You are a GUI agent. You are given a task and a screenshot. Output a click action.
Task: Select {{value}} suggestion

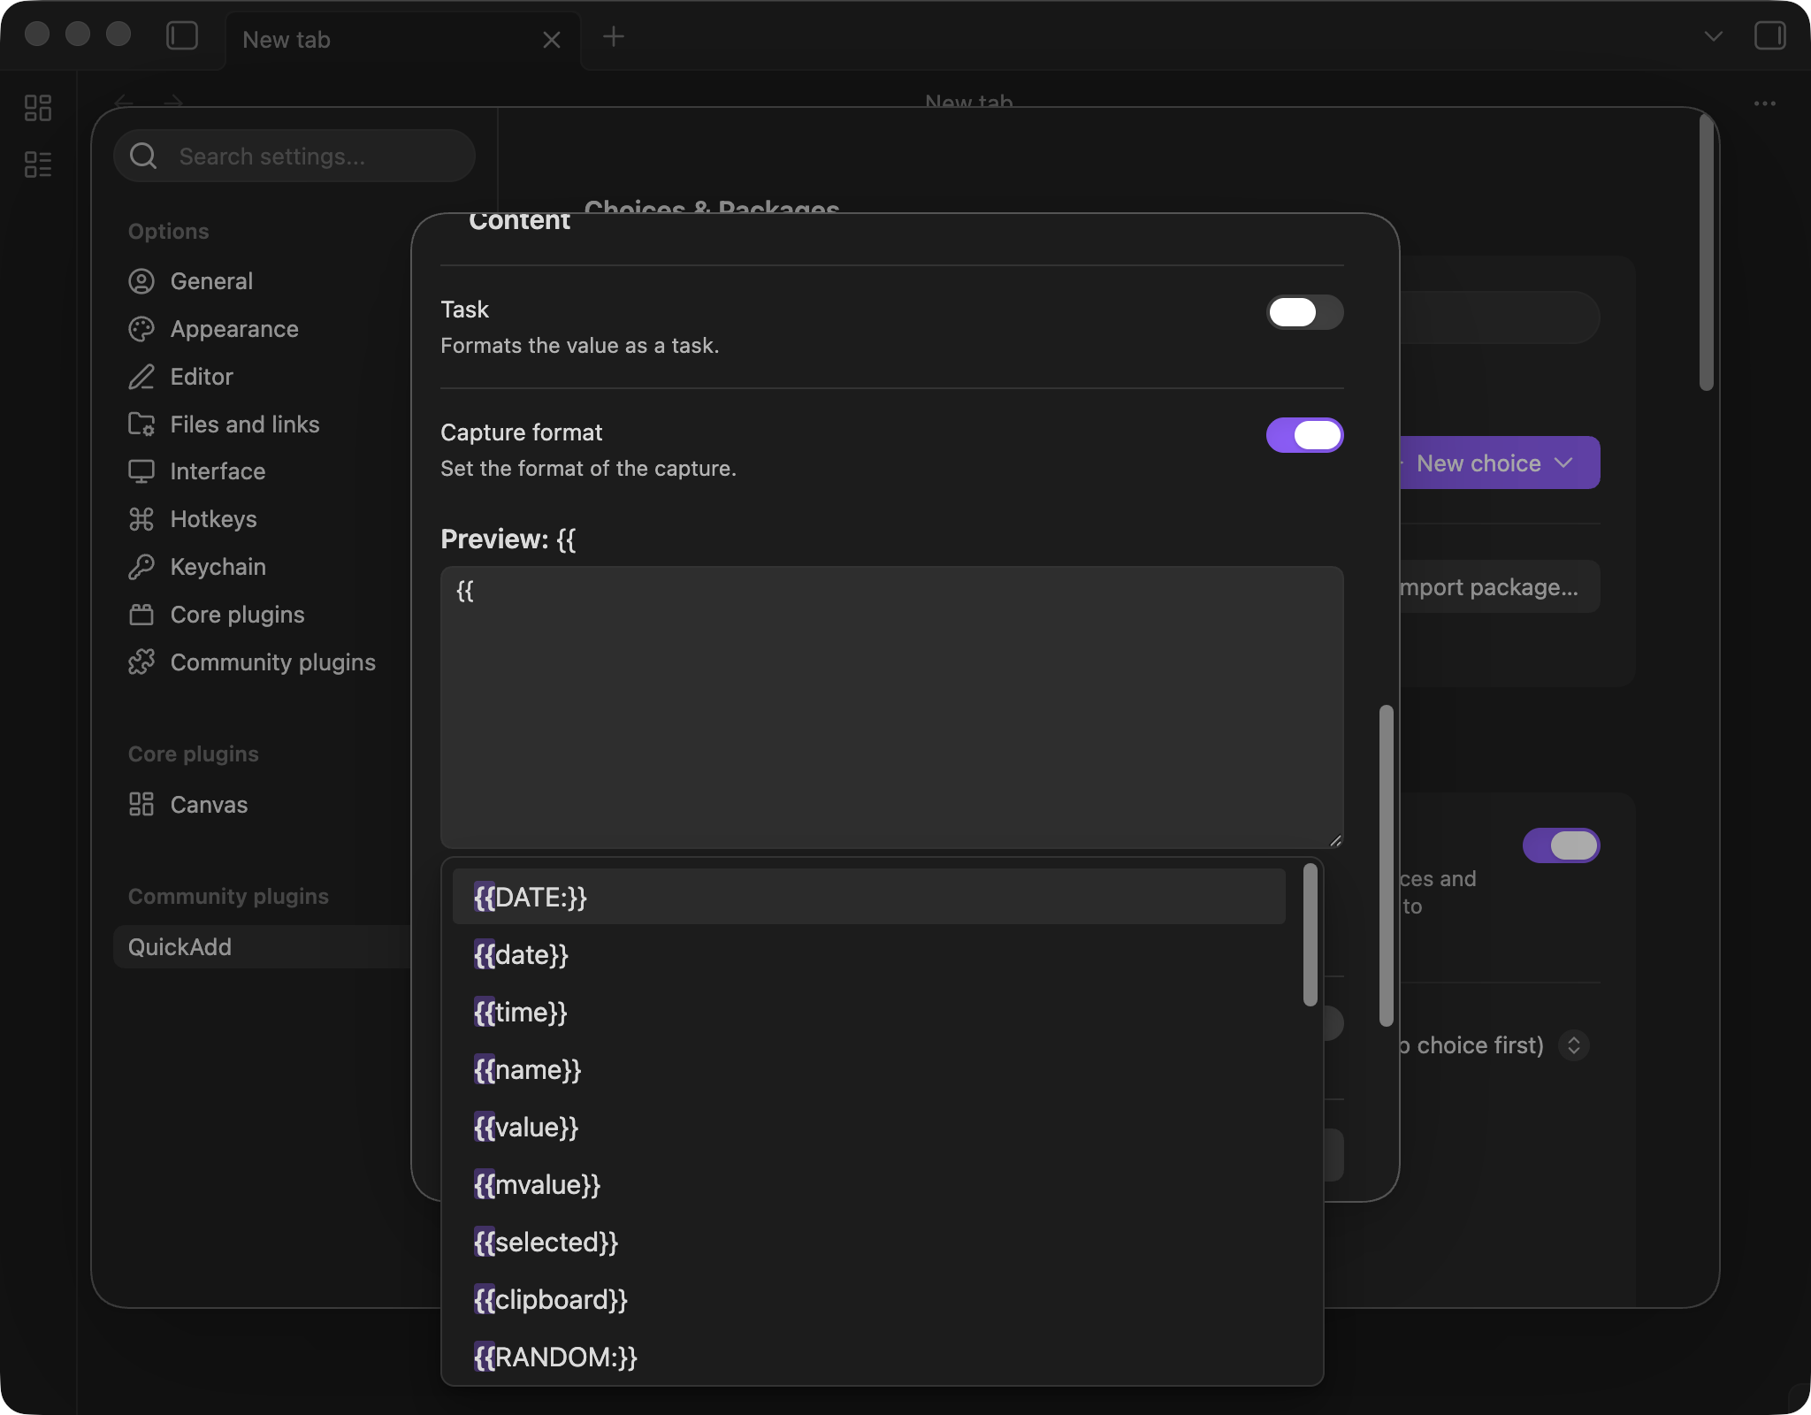[869, 1127]
